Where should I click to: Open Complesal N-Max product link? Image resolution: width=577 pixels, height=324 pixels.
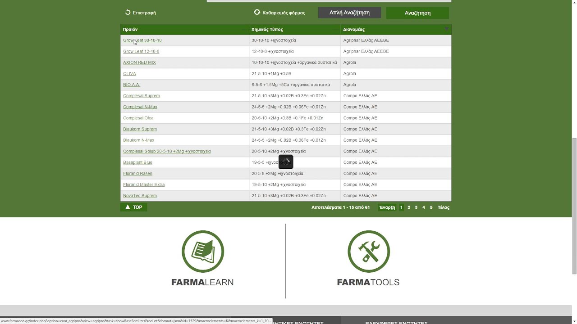click(140, 107)
